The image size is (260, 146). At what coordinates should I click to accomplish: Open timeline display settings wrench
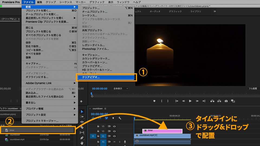[x=120, y=118]
